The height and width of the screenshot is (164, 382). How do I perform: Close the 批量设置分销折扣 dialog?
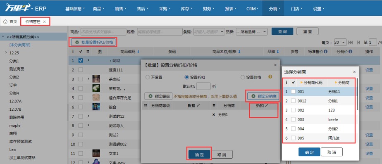(x=275, y=65)
